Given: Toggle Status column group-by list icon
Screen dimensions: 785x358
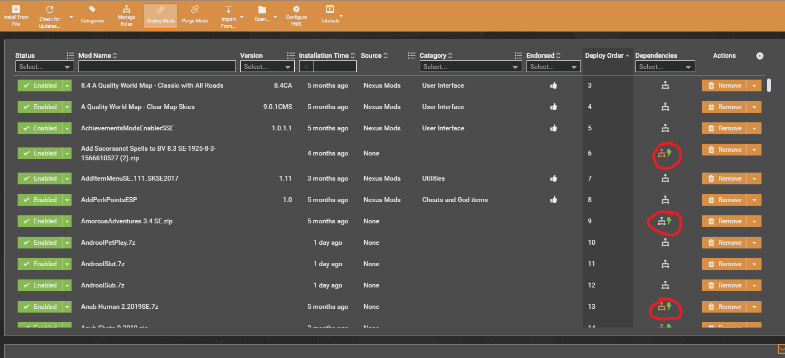Looking at the screenshot, I should pyautogui.click(x=70, y=56).
